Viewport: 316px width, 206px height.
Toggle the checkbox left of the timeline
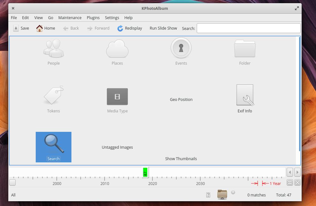click(12, 182)
